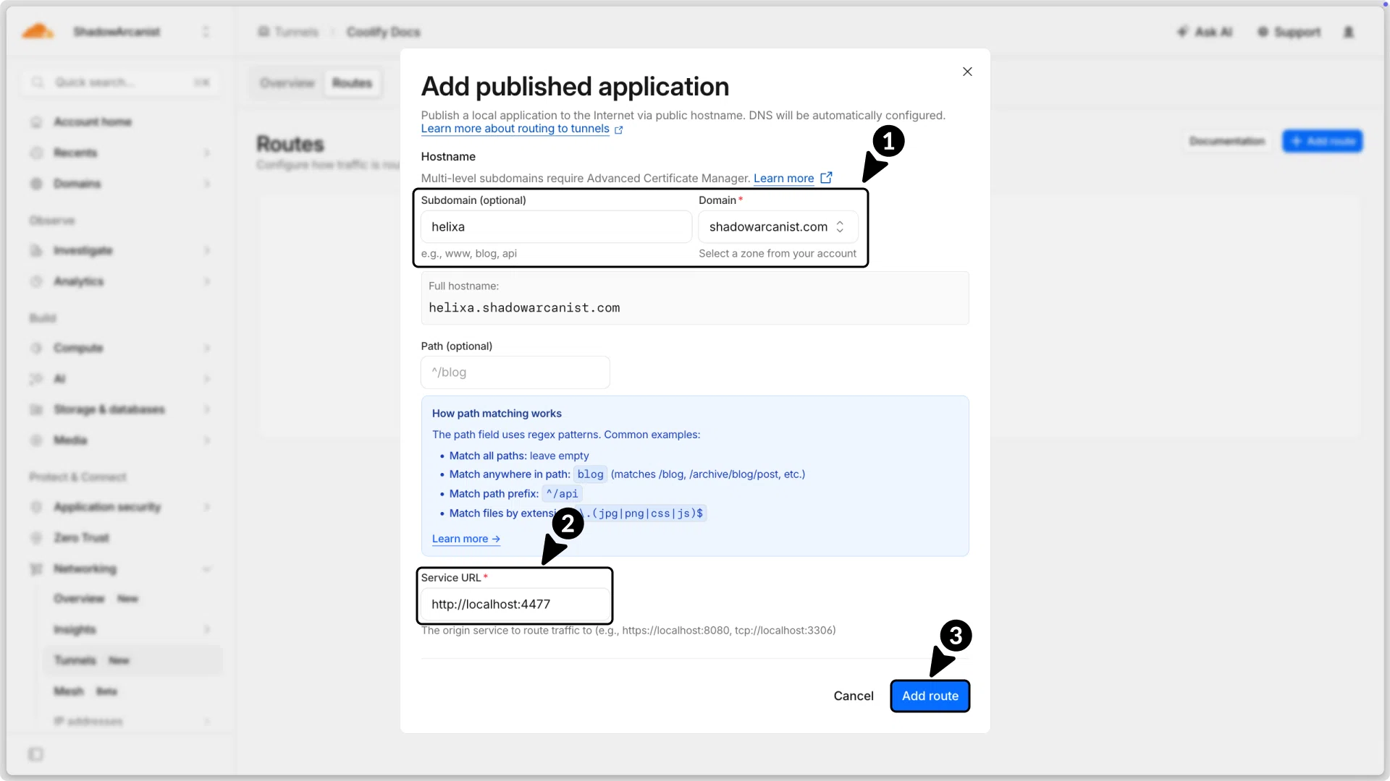Screen dimensions: 1390x781
Task: Click the Networking icon in sidebar
Action: 36,569
